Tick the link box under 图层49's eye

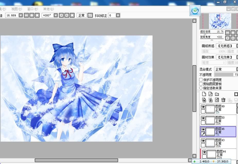(203, 111)
